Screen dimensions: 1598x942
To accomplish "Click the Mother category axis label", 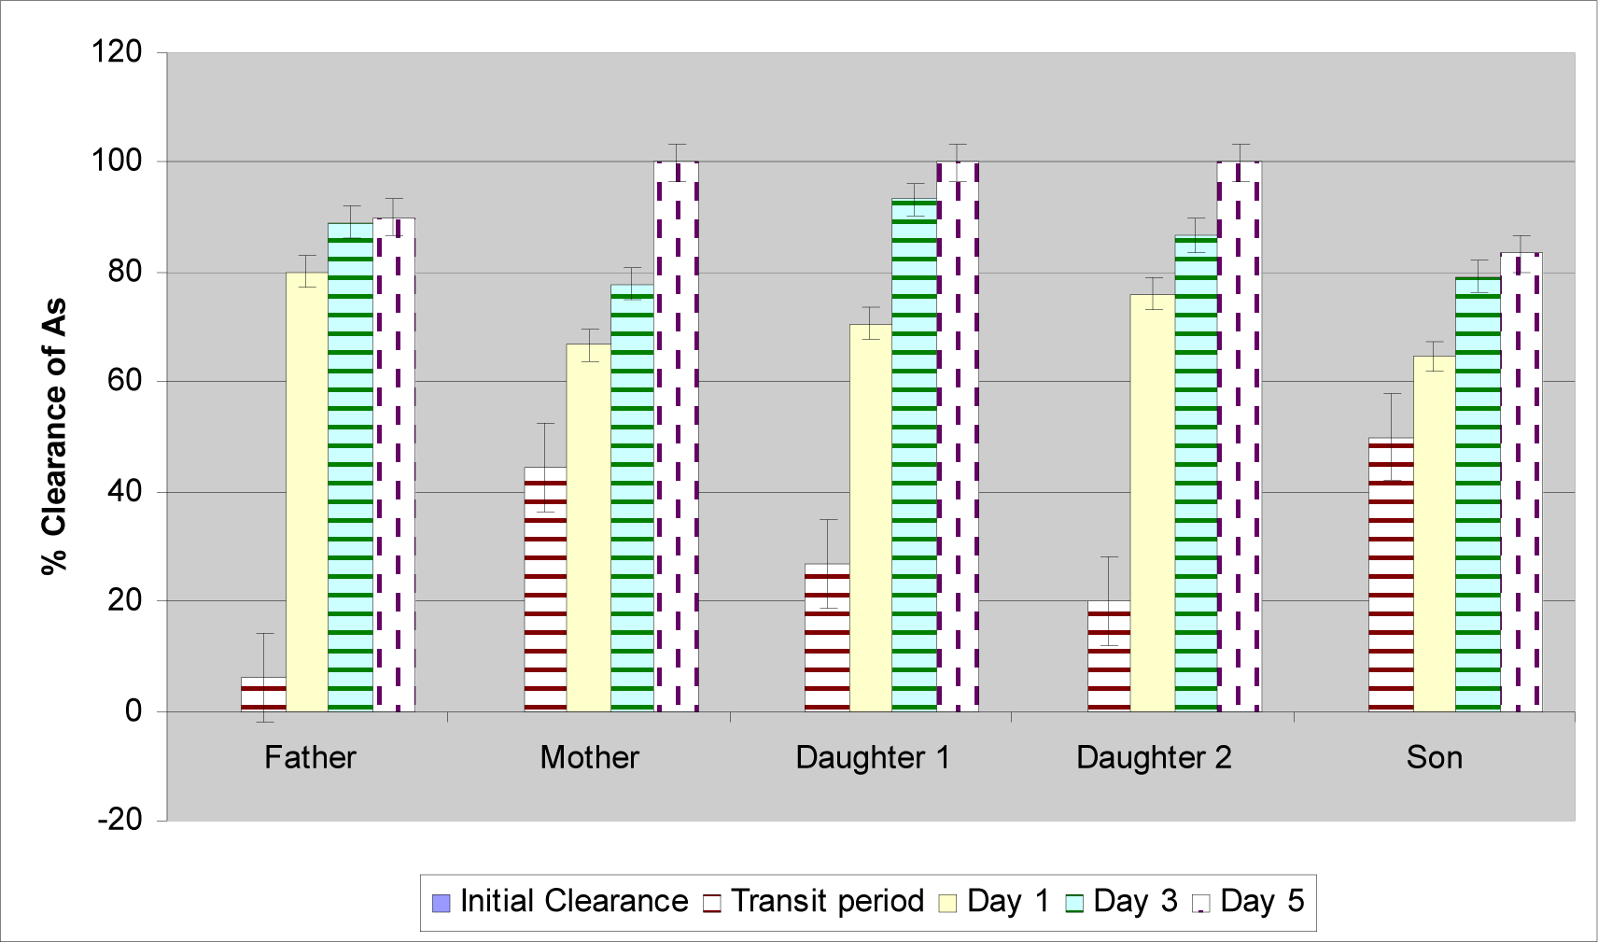I will 590,757.
